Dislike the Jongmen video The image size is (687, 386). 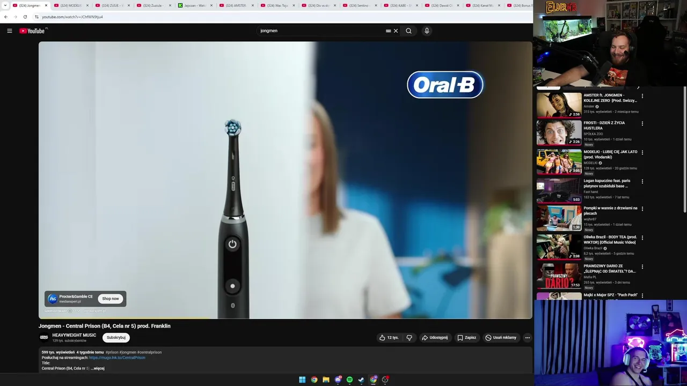409,338
